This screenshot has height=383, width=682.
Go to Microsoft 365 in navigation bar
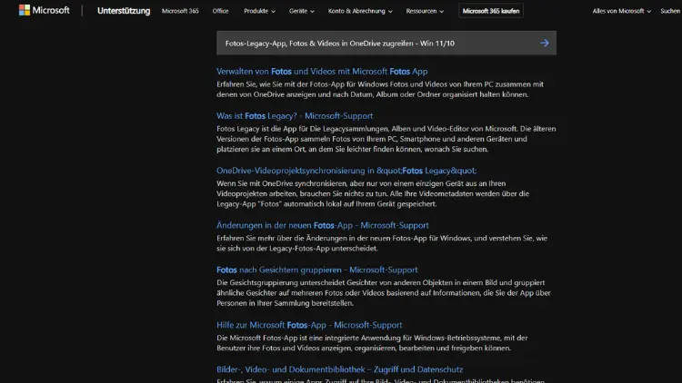(x=181, y=11)
